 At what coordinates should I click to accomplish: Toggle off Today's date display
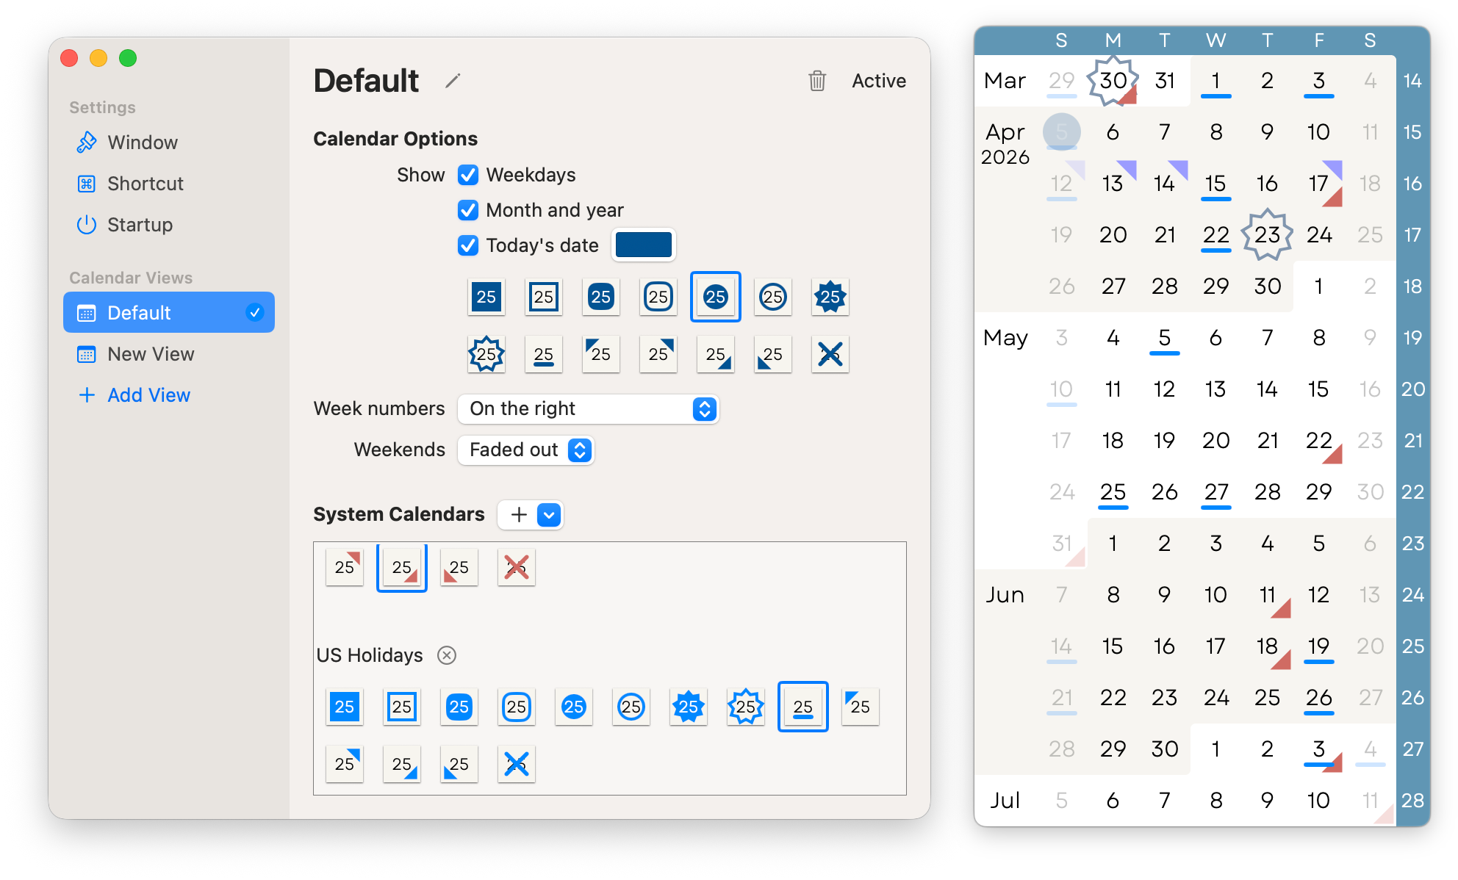[469, 245]
